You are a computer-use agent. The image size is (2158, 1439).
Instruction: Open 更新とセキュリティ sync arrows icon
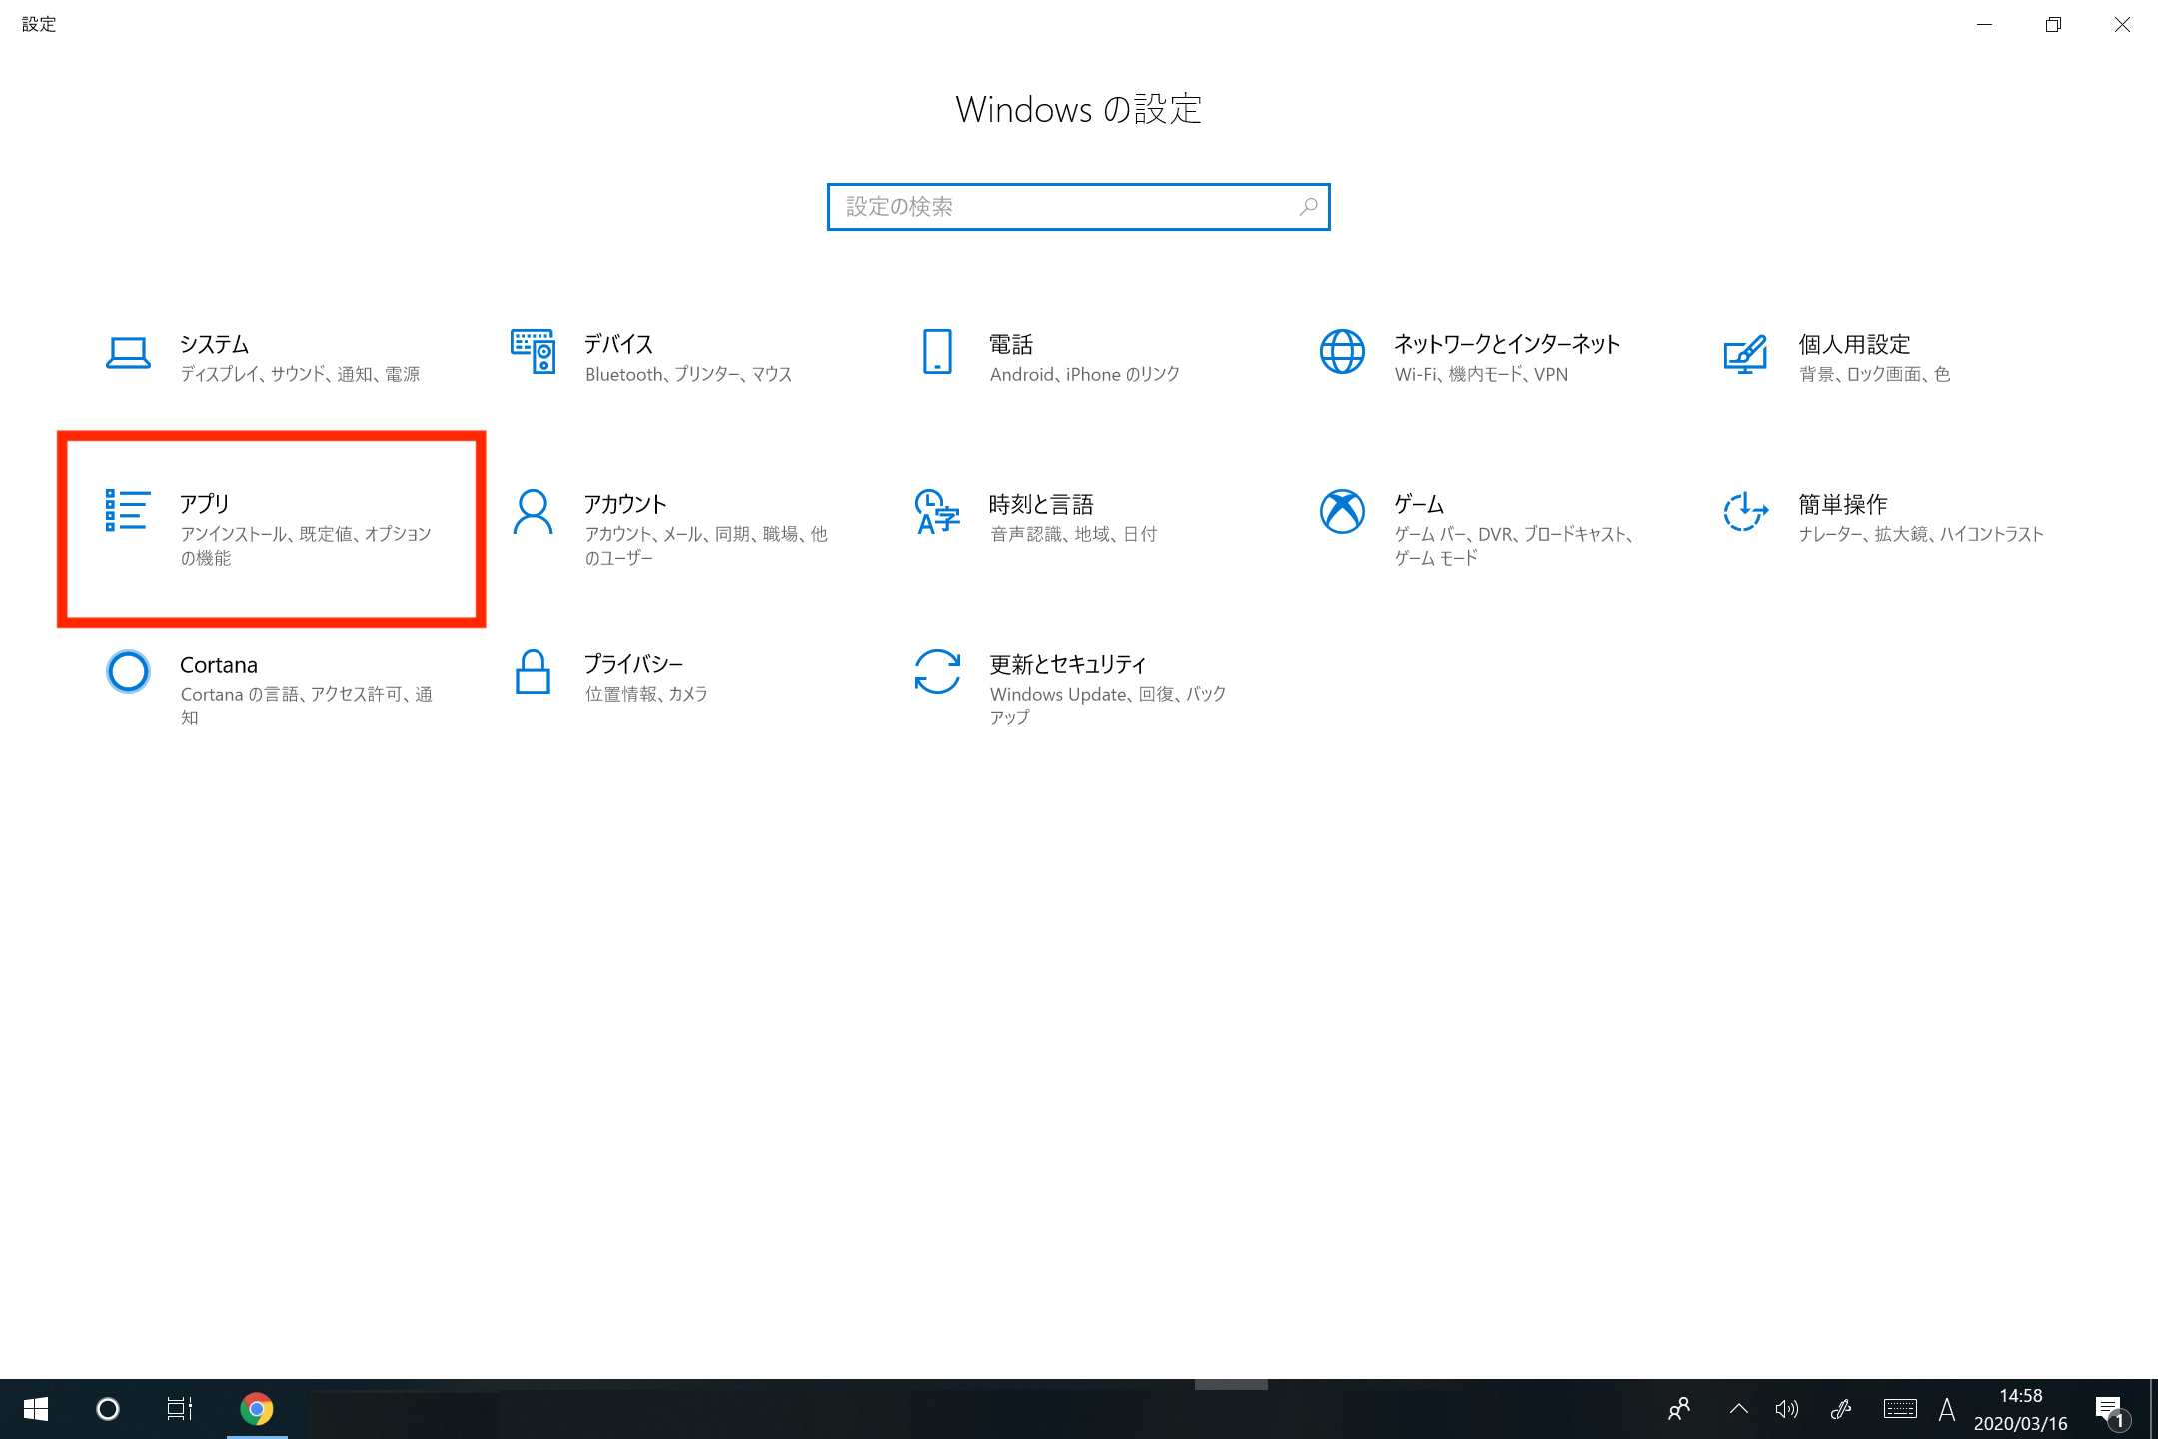[x=937, y=672]
